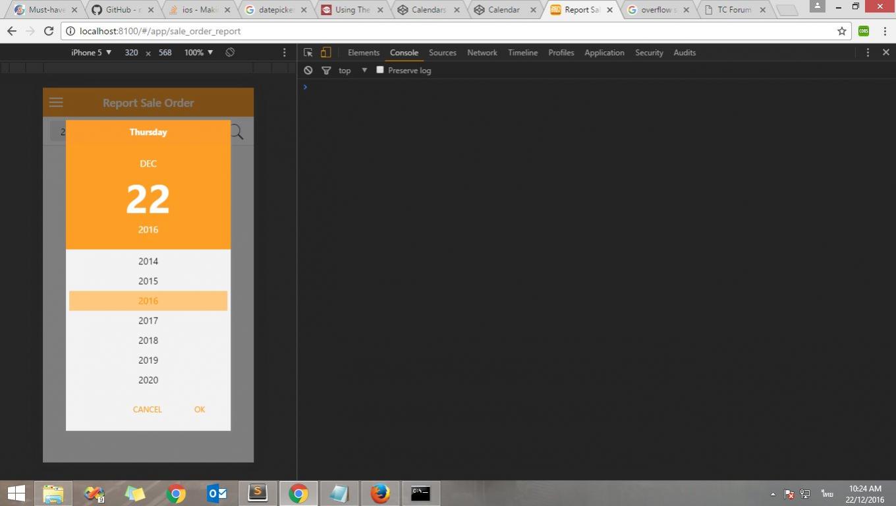This screenshot has height=506, width=896.
Task: Open the top execution context dropdown
Action: 352,70
